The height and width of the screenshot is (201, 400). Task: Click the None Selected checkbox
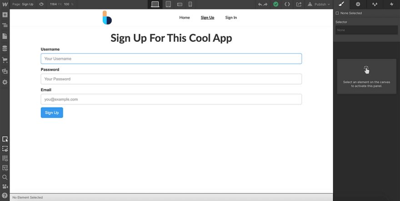pyautogui.click(x=337, y=13)
